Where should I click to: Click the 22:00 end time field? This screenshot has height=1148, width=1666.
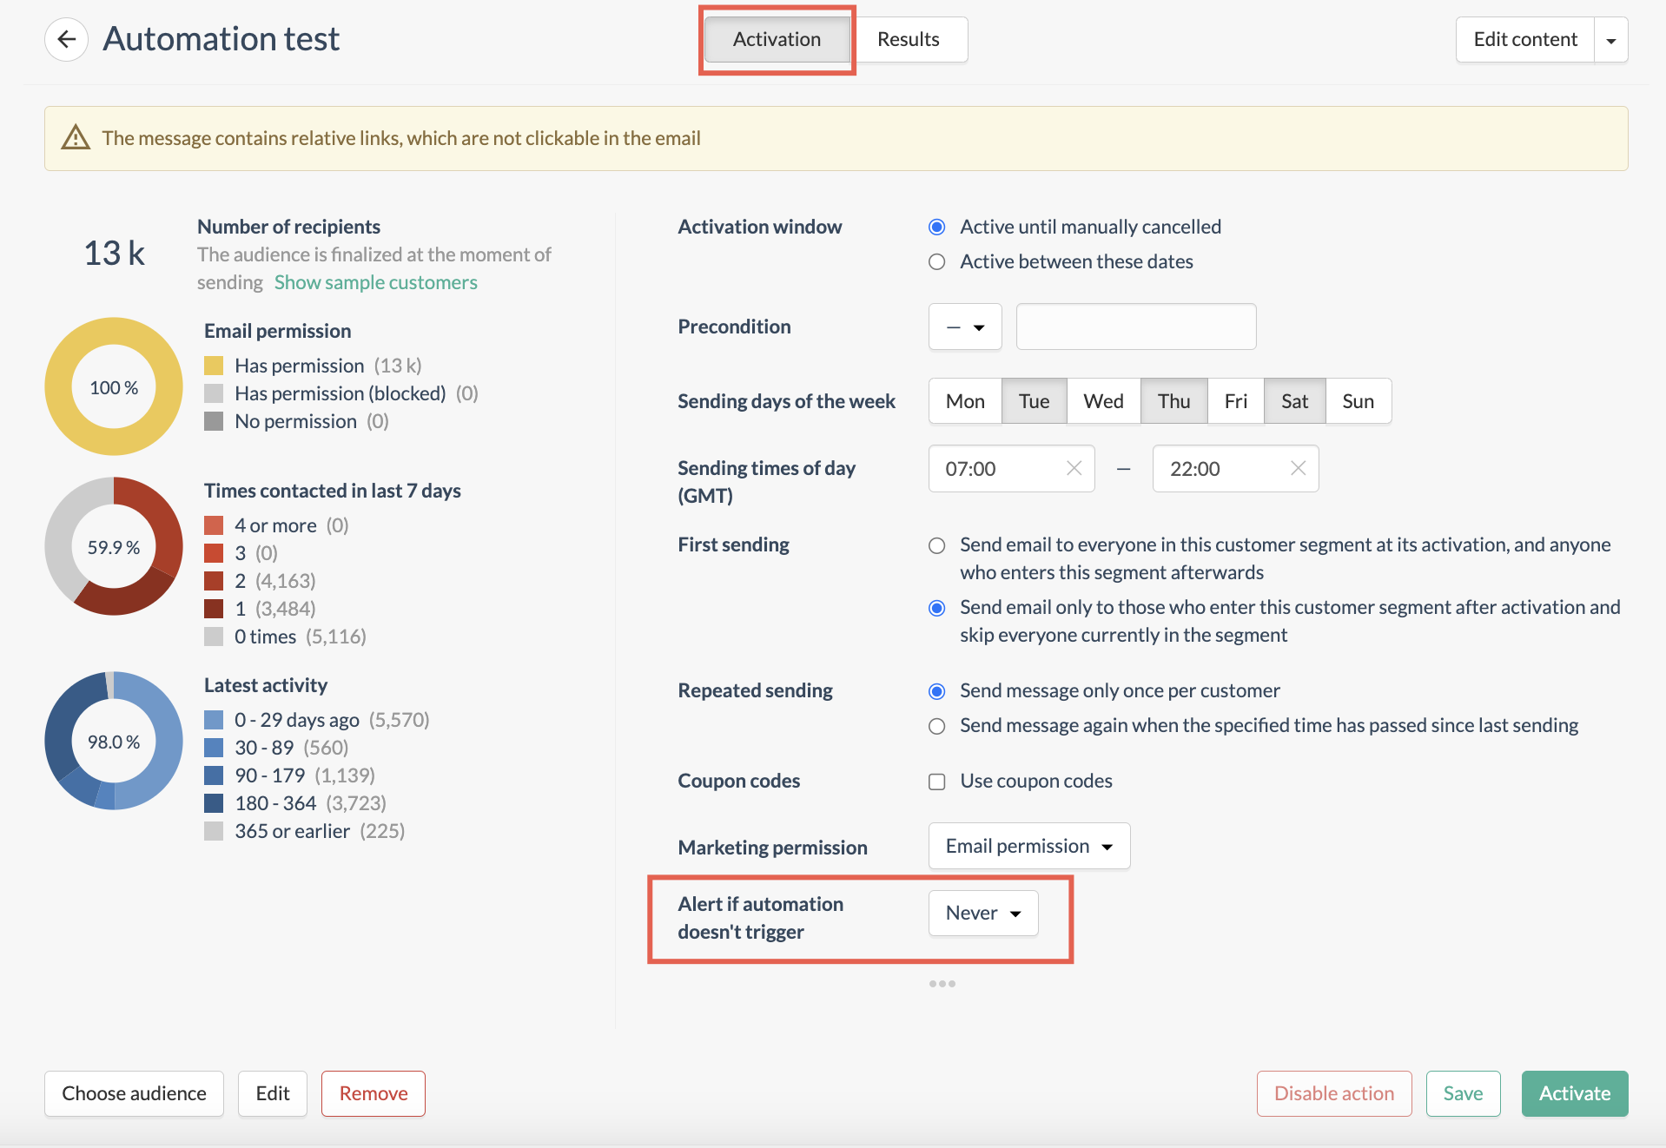(x=1235, y=469)
